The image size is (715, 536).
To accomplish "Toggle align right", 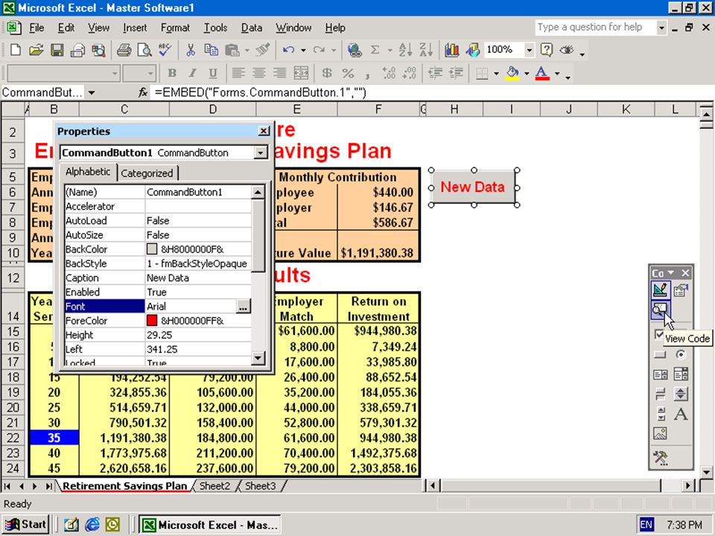I will (279, 73).
